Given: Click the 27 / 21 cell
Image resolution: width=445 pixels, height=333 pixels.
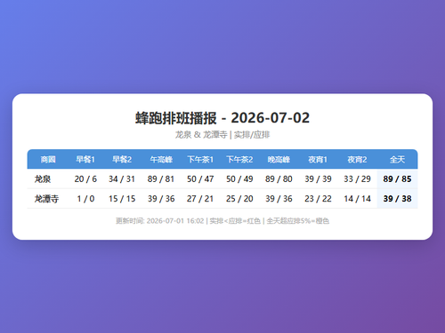Looking at the screenshot, I should [x=200, y=199].
